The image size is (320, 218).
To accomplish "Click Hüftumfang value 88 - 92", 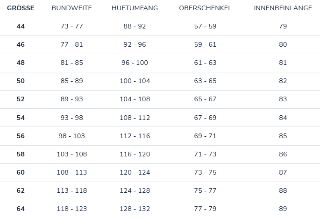I will pos(135,26).
